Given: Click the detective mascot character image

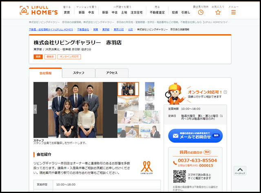Looking at the screenshot, I should 175,94.
